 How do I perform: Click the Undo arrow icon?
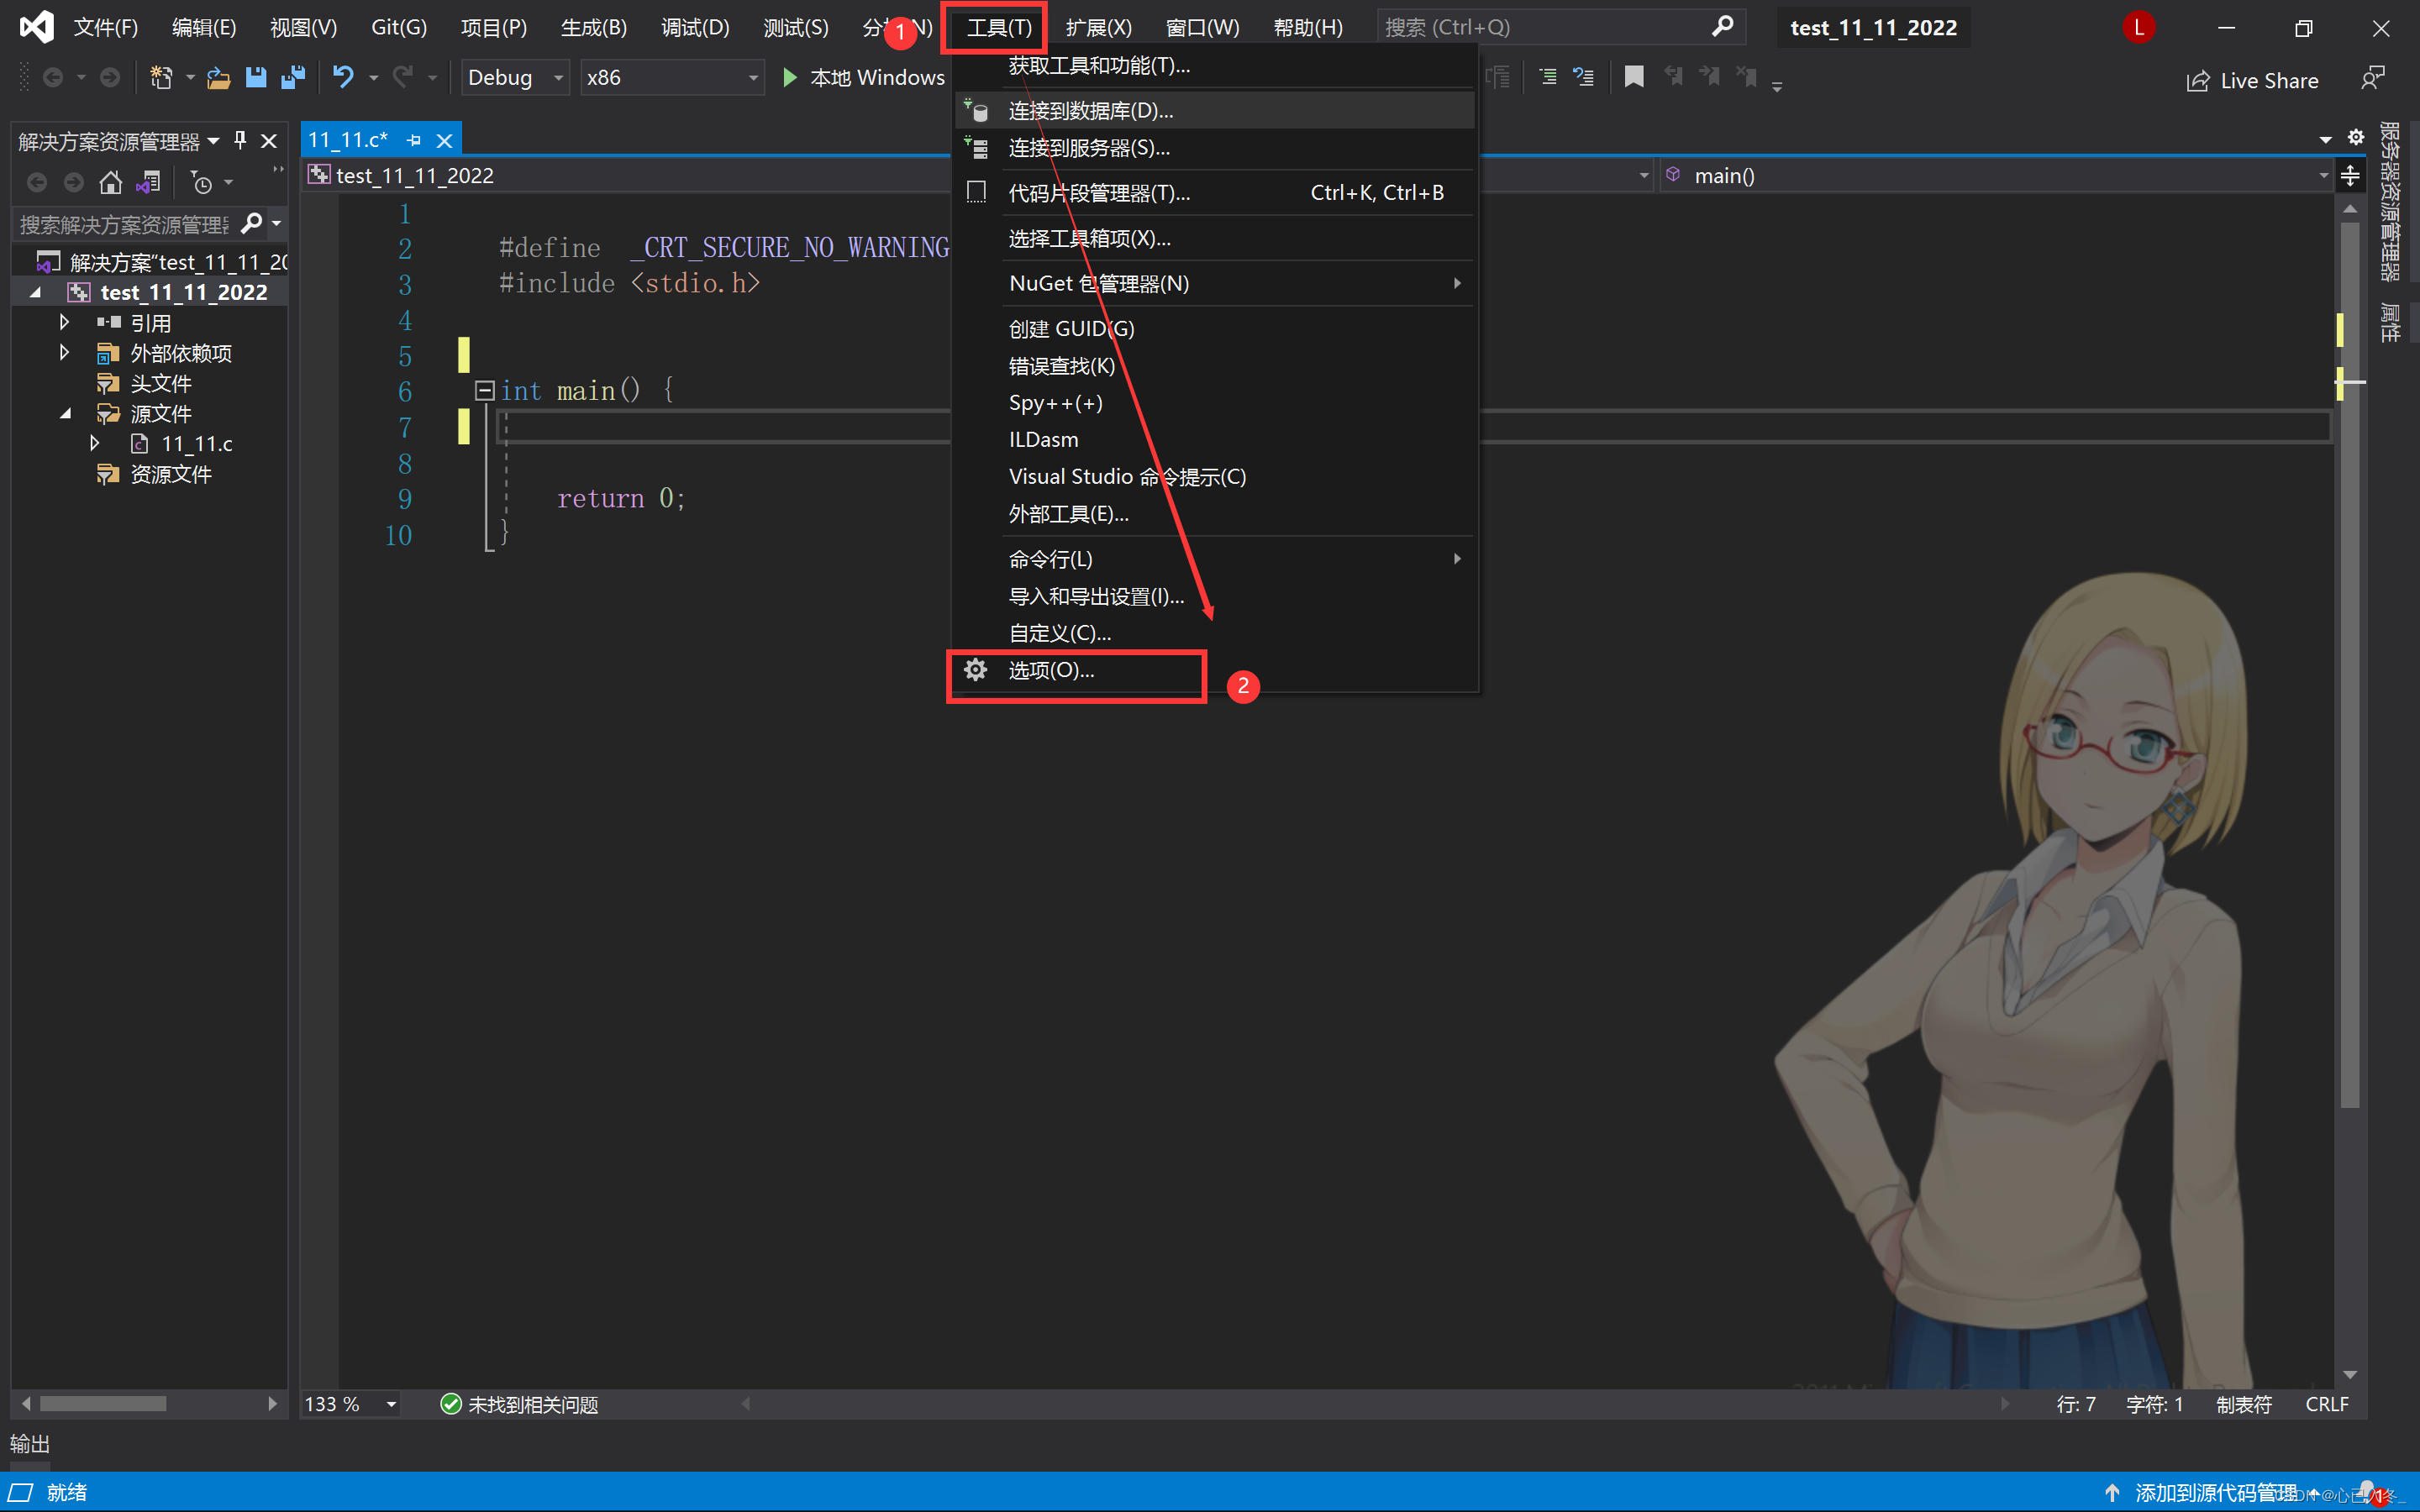click(x=343, y=77)
